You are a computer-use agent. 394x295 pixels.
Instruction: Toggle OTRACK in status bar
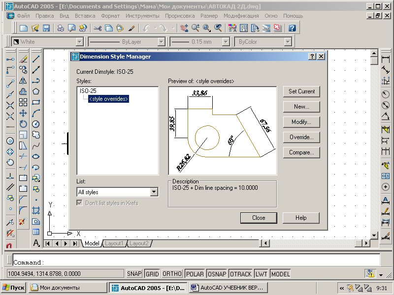241,274
